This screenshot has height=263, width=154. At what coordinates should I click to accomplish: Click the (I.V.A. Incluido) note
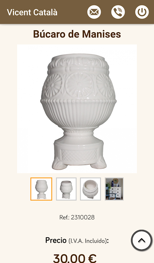coord(88,241)
